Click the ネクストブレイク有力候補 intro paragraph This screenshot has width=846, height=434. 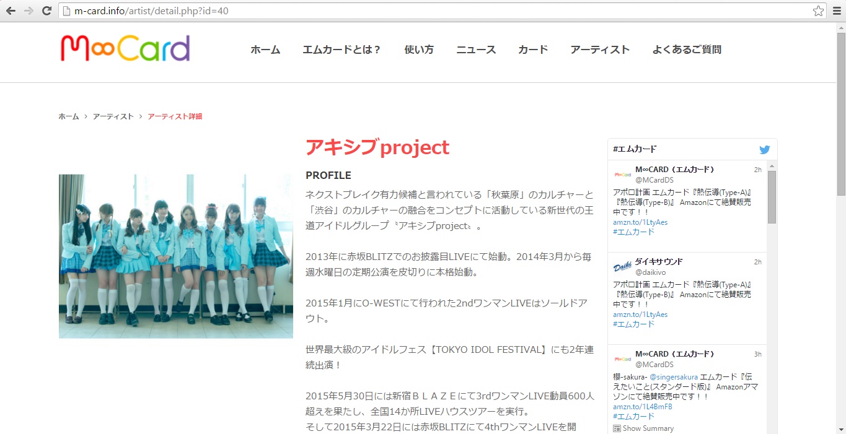click(x=450, y=210)
